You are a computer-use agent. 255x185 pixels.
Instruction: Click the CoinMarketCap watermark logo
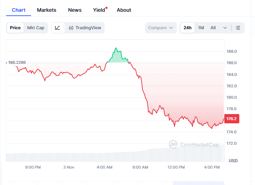tap(173, 144)
